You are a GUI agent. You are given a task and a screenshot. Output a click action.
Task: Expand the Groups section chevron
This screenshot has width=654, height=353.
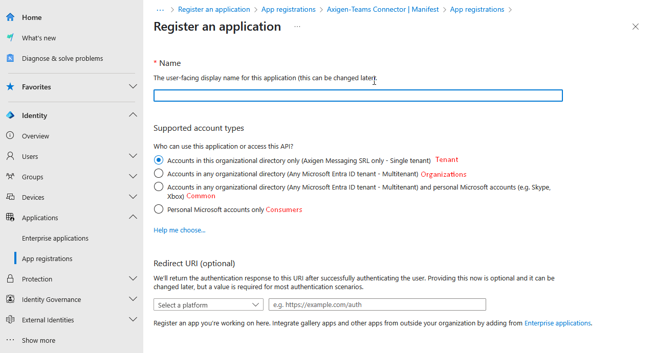point(133,177)
